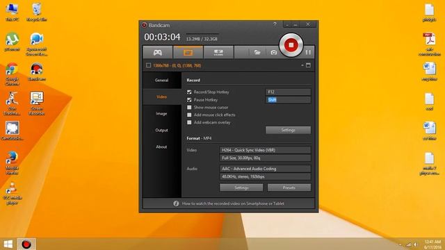This screenshot has height=250, width=445.
Task: Click the info icon next to the help tip
Action: (176, 203)
